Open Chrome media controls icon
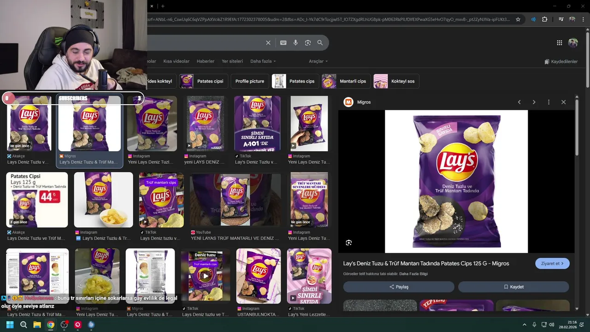Image resolution: width=590 pixels, height=332 pixels. pyautogui.click(x=561, y=19)
